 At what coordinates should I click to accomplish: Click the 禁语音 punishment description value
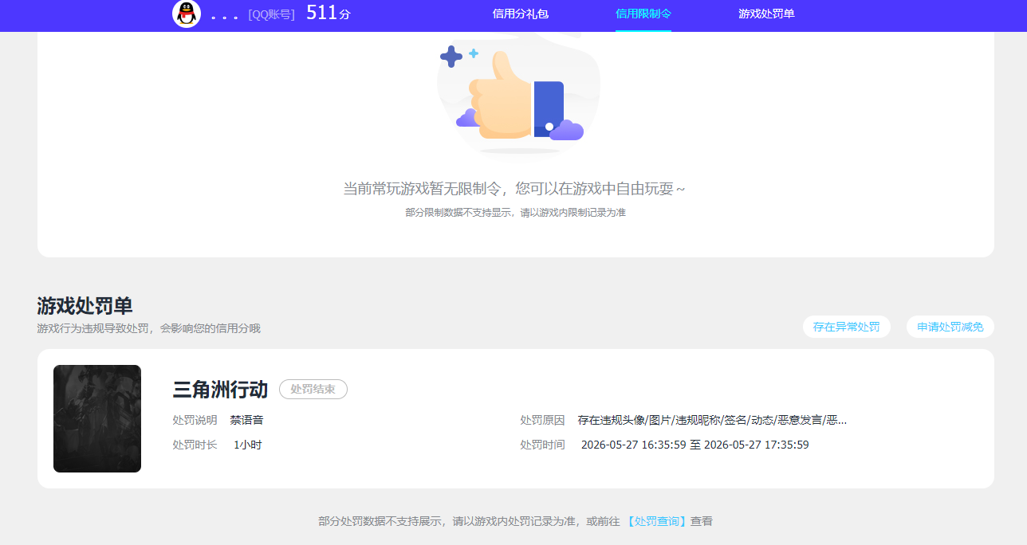click(247, 420)
